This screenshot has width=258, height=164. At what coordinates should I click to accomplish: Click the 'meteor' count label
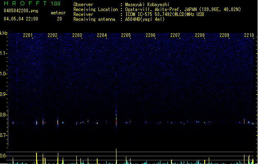(x=58, y=13)
